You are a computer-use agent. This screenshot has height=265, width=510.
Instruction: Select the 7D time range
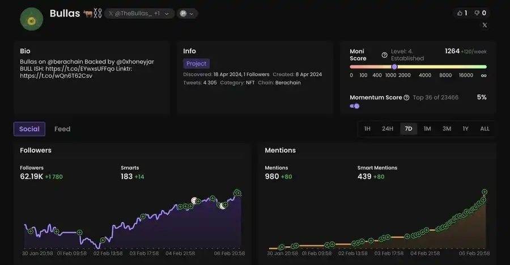408,129
